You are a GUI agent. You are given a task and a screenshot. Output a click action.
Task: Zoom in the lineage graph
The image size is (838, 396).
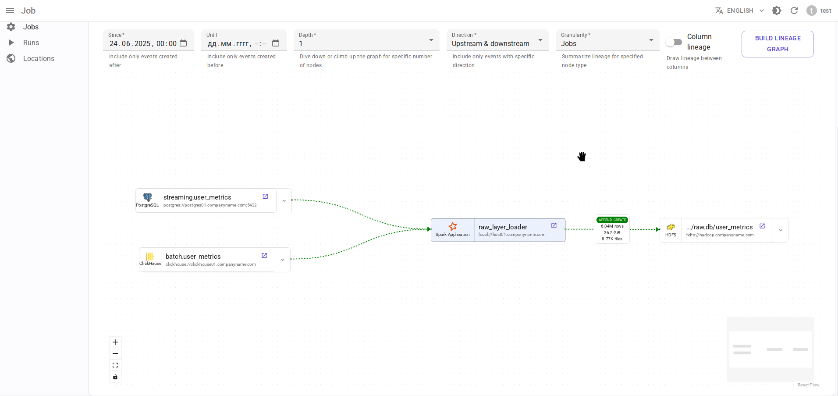pyautogui.click(x=115, y=342)
